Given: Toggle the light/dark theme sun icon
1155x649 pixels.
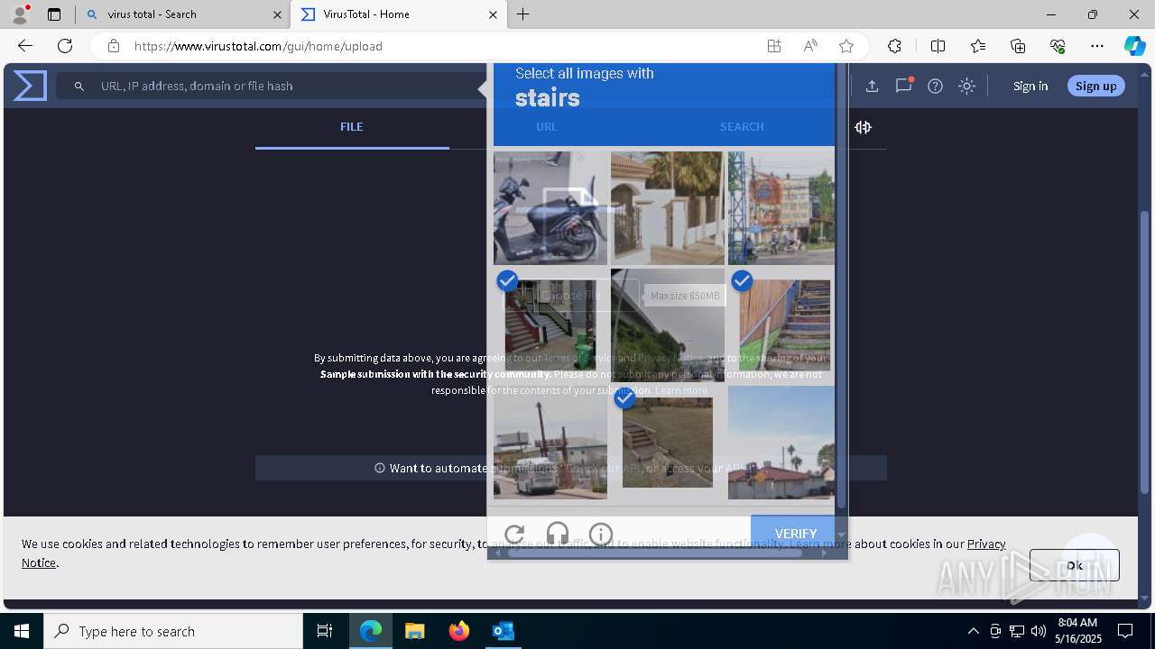Looking at the screenshot, I should tap(966, 87).
